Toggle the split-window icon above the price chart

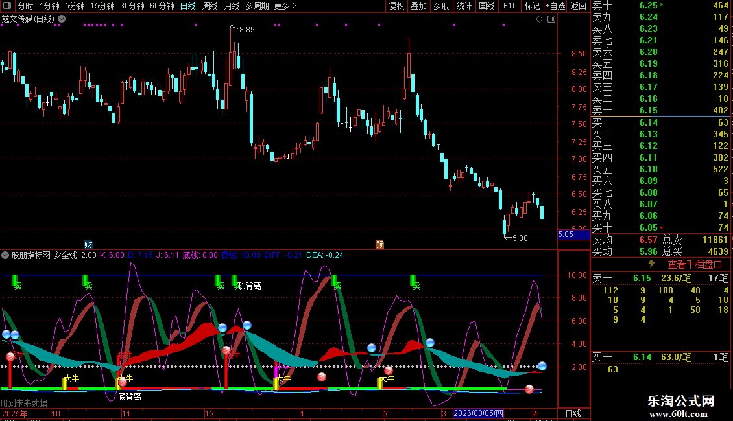(x=551, y=19)
